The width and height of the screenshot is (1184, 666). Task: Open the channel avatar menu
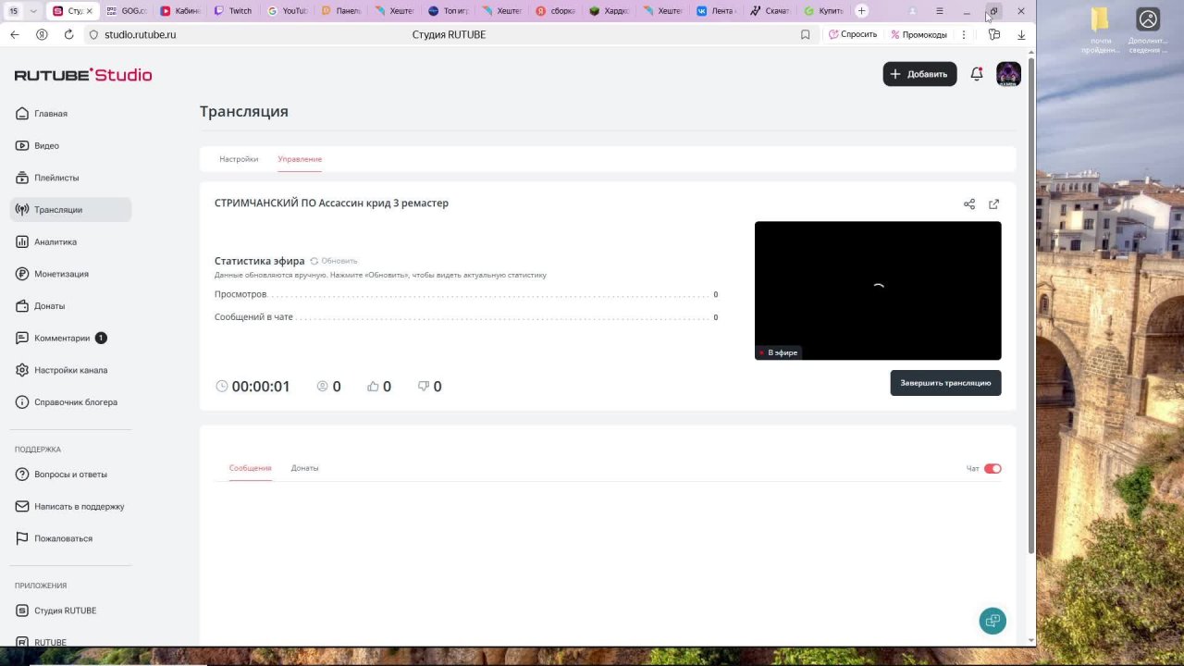click(1008, 74)
